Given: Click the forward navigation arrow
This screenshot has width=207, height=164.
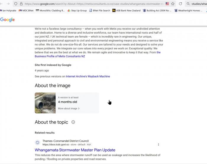Looking at the screenshot, I should pyautogui.click(x=8, y=4).
